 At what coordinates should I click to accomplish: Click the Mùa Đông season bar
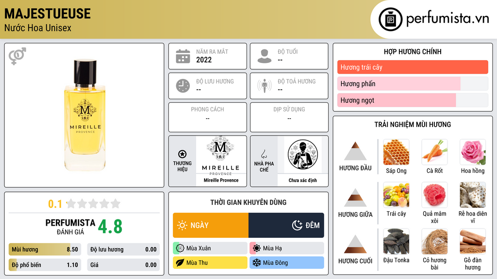click(287, 263)
